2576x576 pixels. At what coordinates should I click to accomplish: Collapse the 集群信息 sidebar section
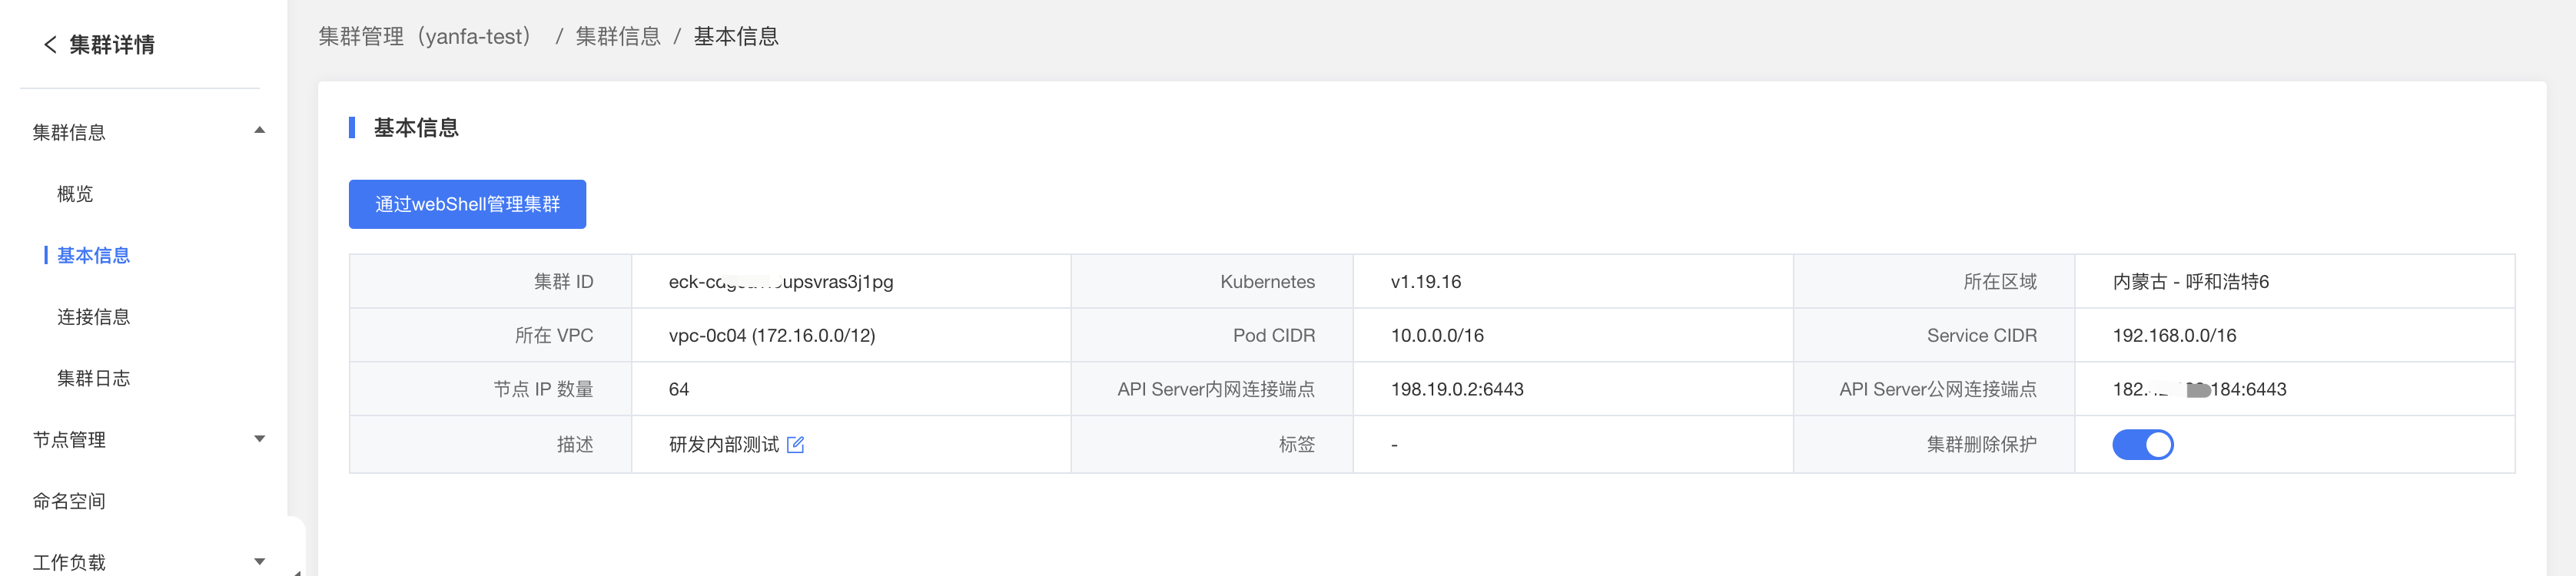point(259,131)
